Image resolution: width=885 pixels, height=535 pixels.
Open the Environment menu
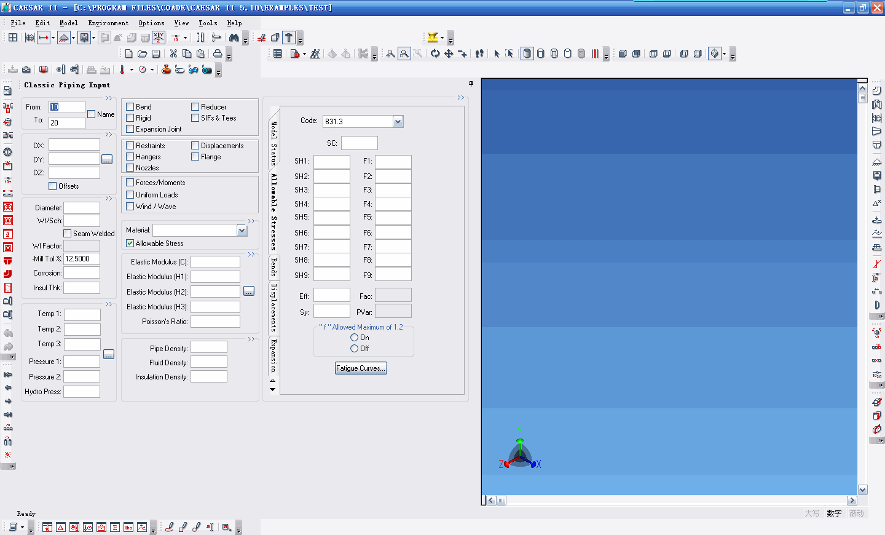[x=108, y=23]
